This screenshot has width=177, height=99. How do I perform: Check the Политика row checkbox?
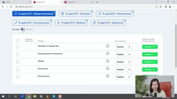[x=18, y=69]
